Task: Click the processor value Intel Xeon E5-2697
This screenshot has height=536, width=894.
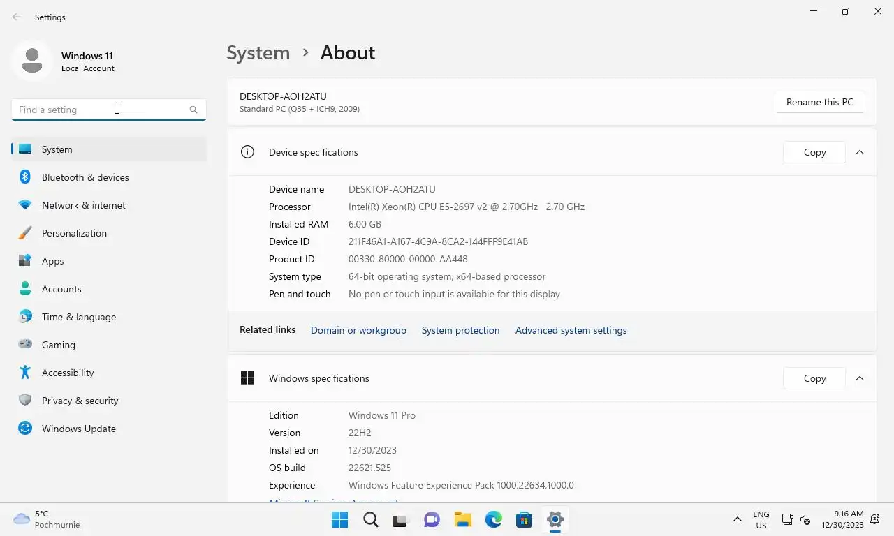Action: pyautogui.click(x=467, y=207)
